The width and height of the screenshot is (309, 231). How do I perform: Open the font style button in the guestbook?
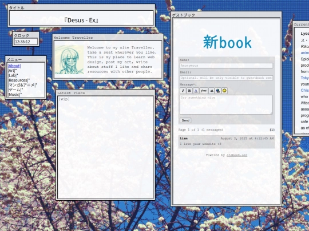click(x=204, y=91)
